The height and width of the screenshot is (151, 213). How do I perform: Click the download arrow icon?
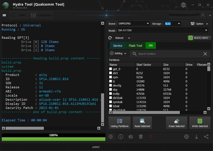196,137
